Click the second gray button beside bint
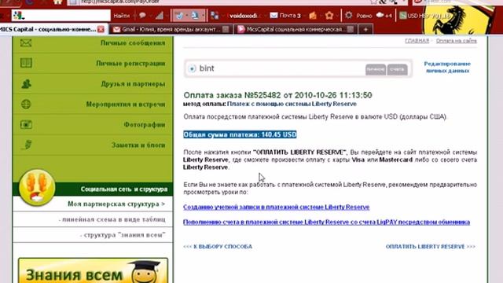Screen dimensions: 503x283 pyautogui.click(x=397, y=69)
